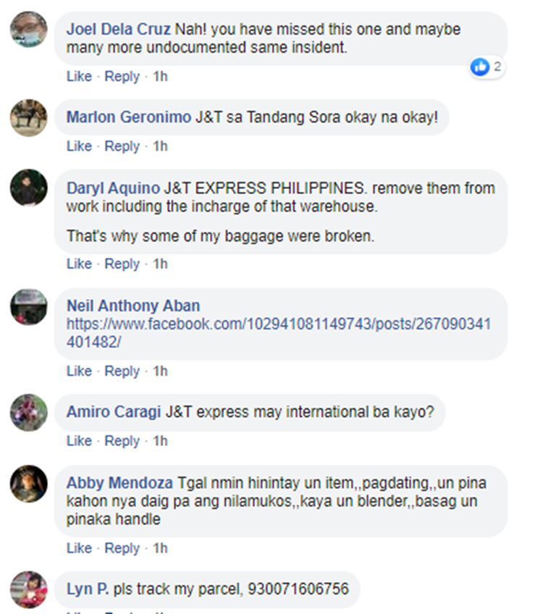
Task: Reply to Amiro Caragi's comment
Action: pos(122,440)
